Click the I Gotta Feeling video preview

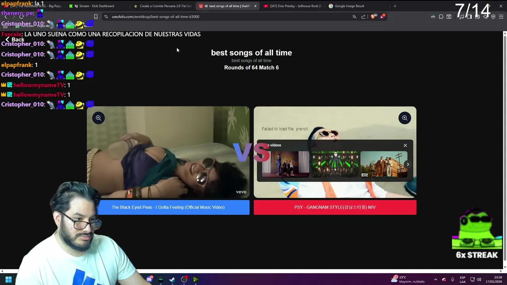(x=168, y=152)
